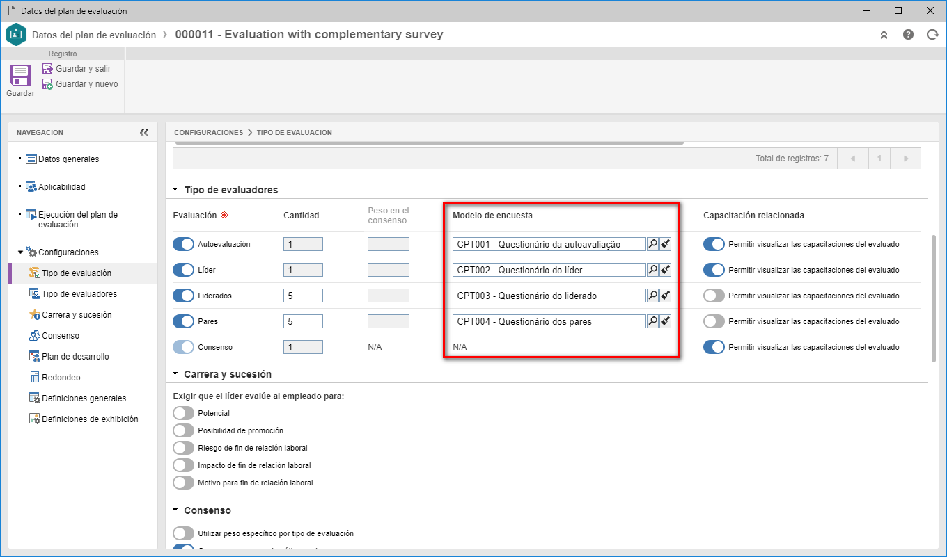Click the CPT003 Questionário do liderado field
The height and width of the screenshot is (557, 947).
549,296
